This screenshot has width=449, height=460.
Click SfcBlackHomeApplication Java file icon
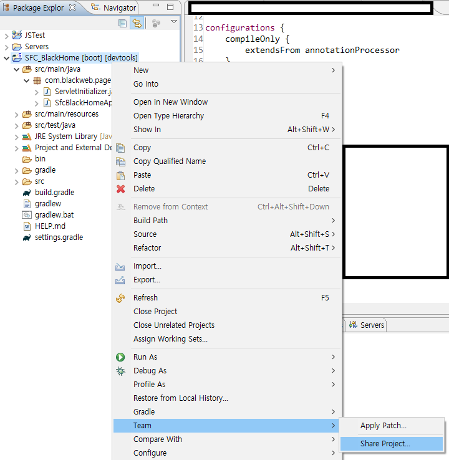pyautogui.click(x=47, y=103)
